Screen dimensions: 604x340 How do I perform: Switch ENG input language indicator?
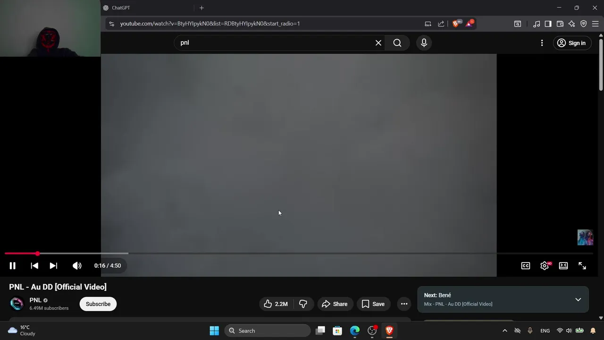(545, 331)
